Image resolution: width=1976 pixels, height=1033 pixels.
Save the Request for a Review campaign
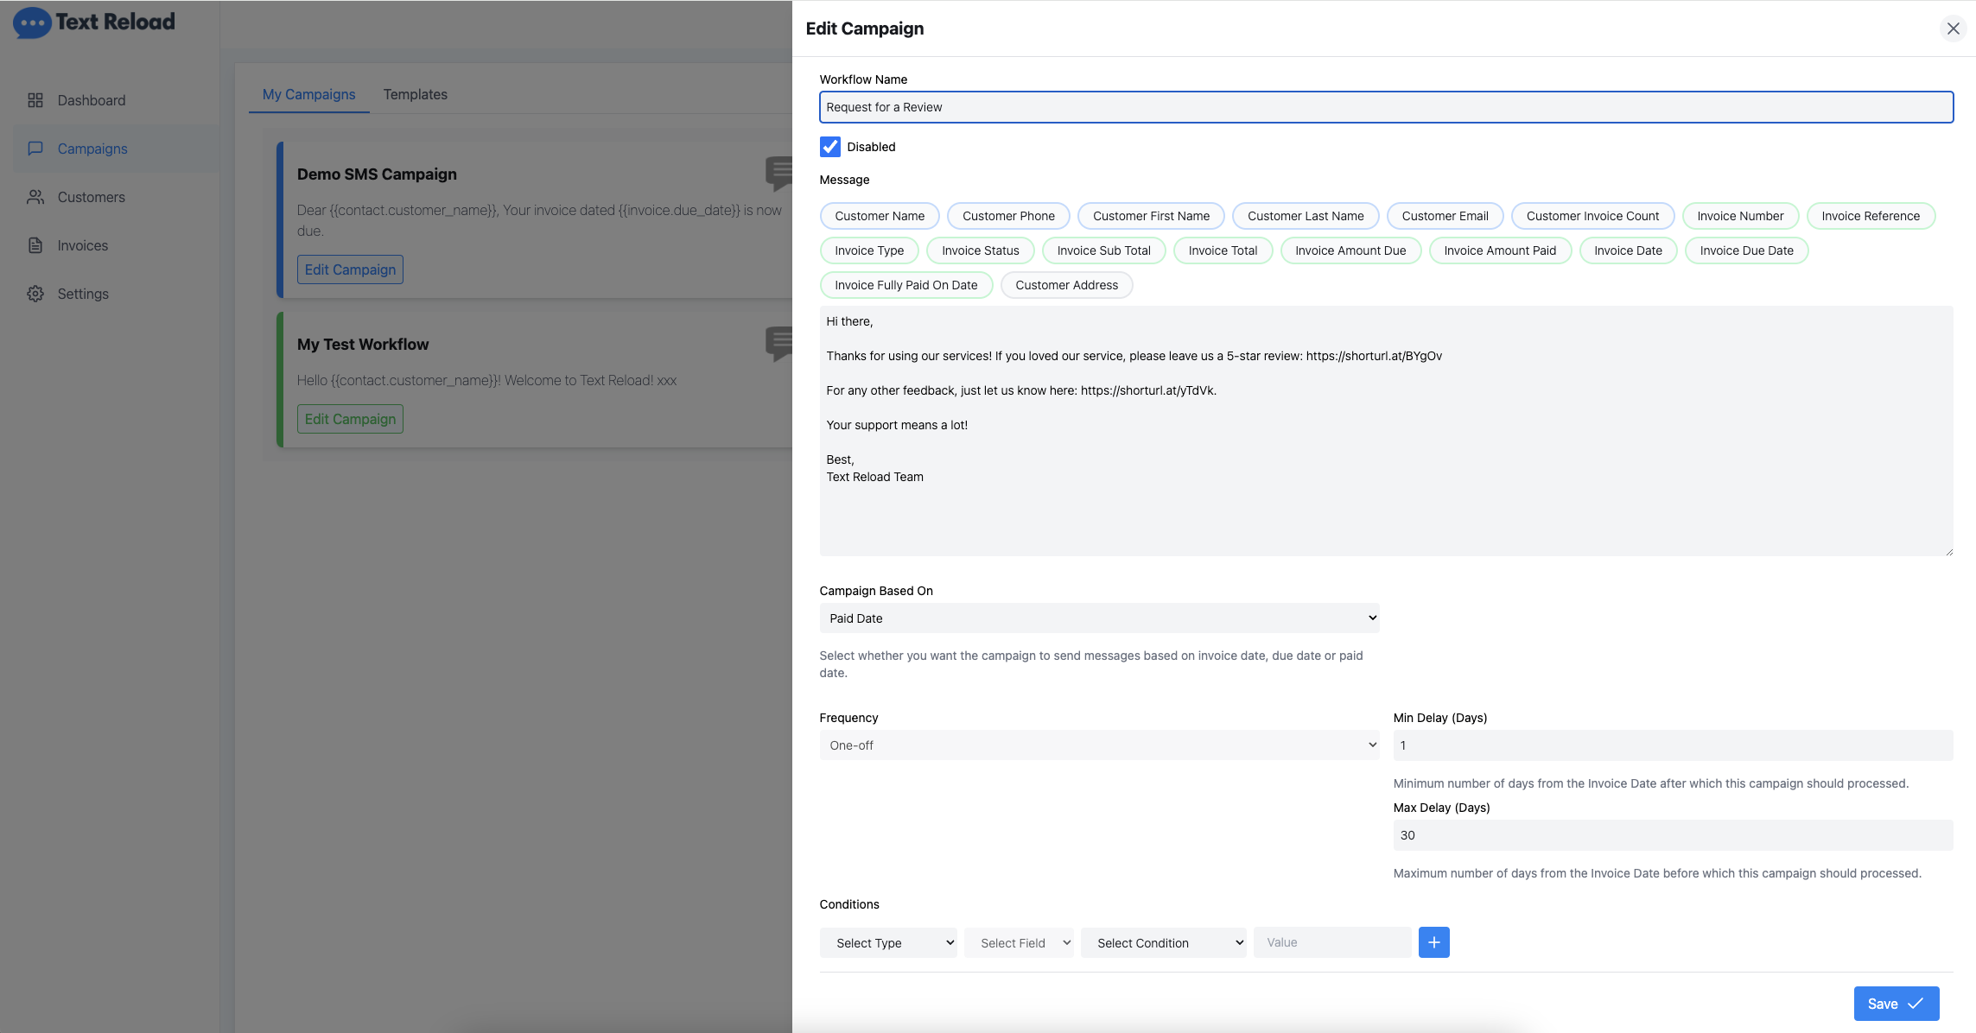1896,1003
